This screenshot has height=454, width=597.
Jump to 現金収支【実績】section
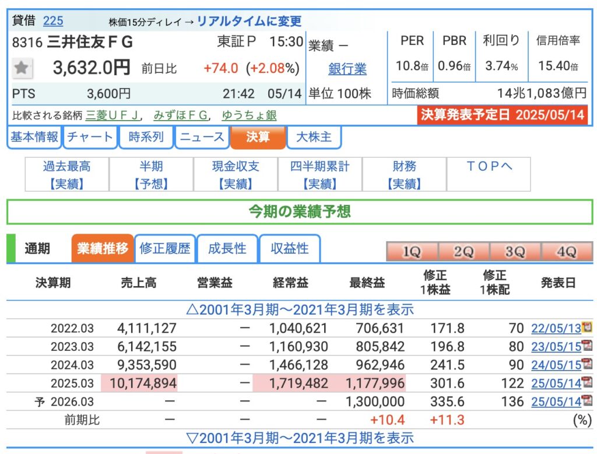point(236,175)
